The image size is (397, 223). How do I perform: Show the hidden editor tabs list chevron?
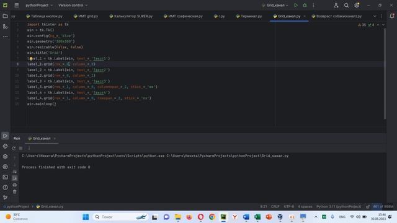pyautogui.click(x=375, y=16)
